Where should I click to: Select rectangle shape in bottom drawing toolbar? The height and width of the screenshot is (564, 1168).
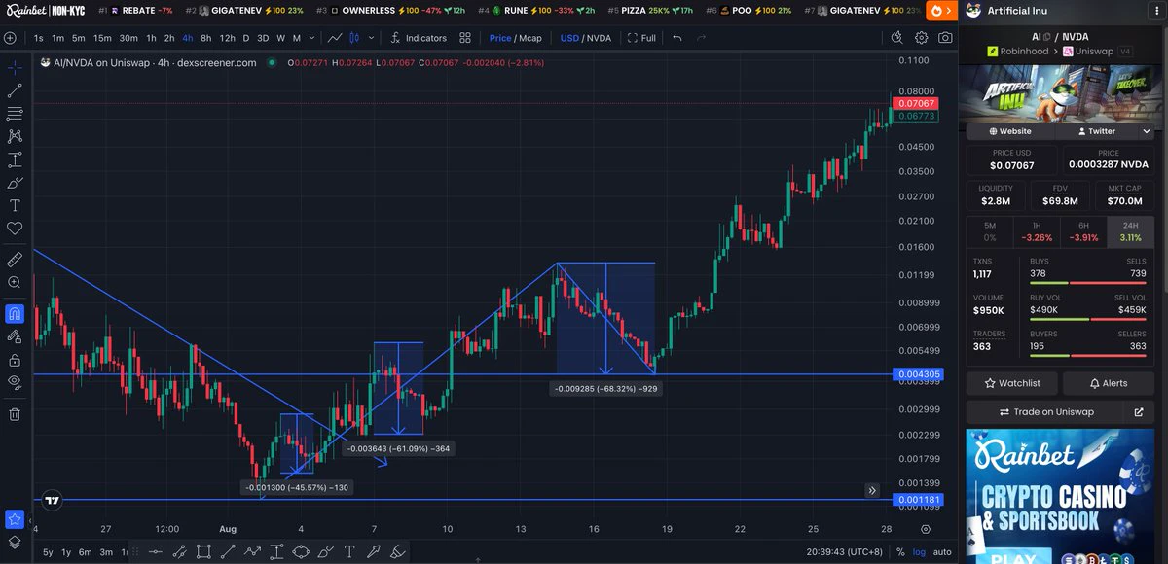(x=203, y=552)
